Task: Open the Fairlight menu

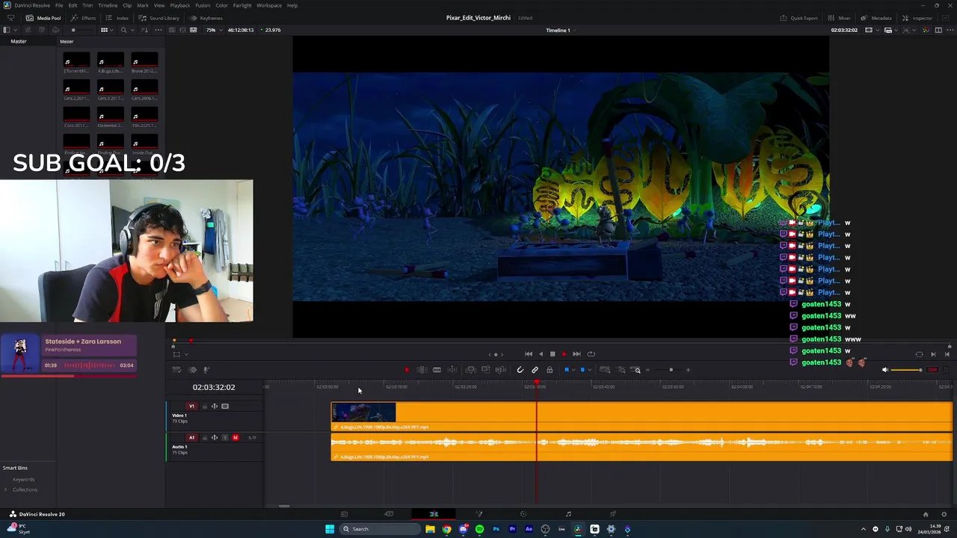Action: click(242, 5)
